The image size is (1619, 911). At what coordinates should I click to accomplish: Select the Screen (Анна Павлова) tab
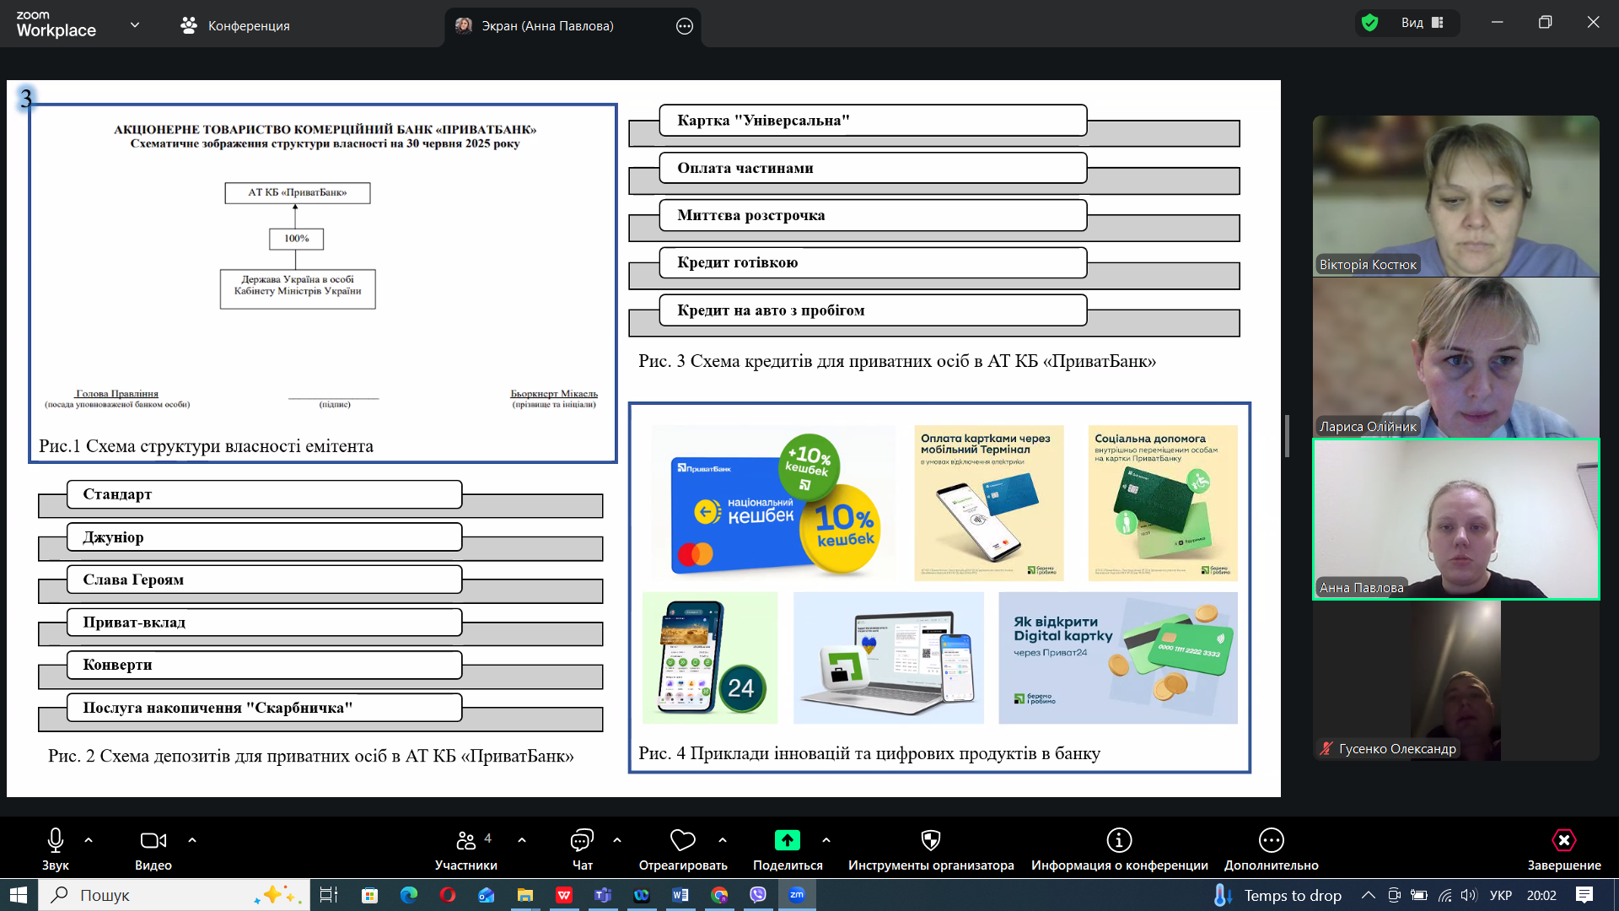click(x=547, y=26)
